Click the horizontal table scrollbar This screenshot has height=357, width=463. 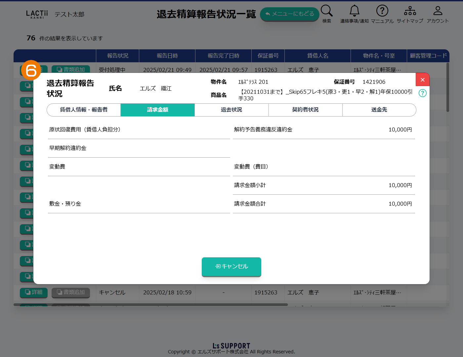pyautogui.click(x=150, y=305)
